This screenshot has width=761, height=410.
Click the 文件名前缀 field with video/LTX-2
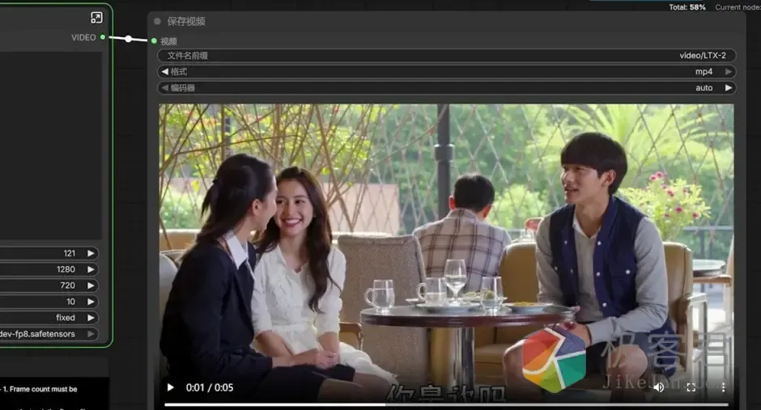(x=445, y=56)
